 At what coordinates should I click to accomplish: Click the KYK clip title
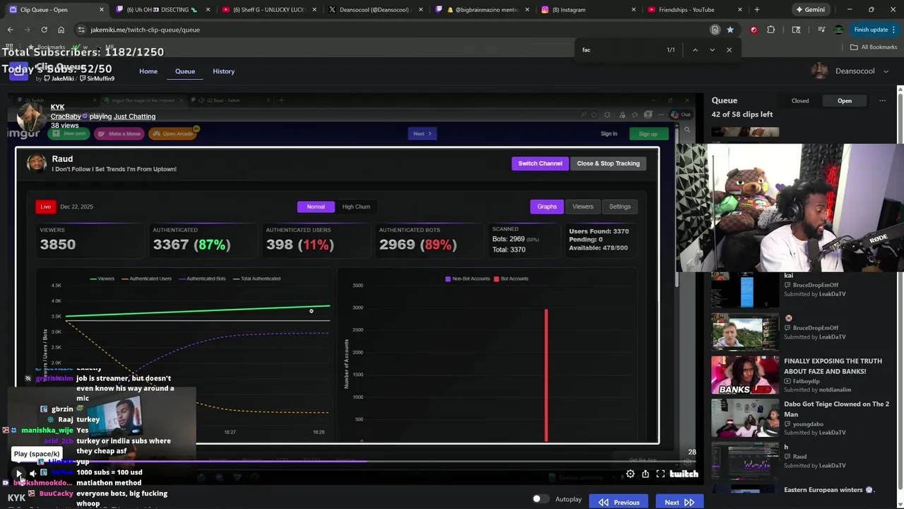57,107
